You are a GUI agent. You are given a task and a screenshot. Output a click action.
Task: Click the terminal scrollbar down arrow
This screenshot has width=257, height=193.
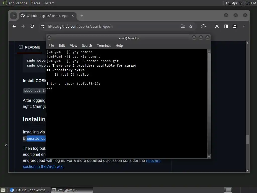tap(209, 157)
